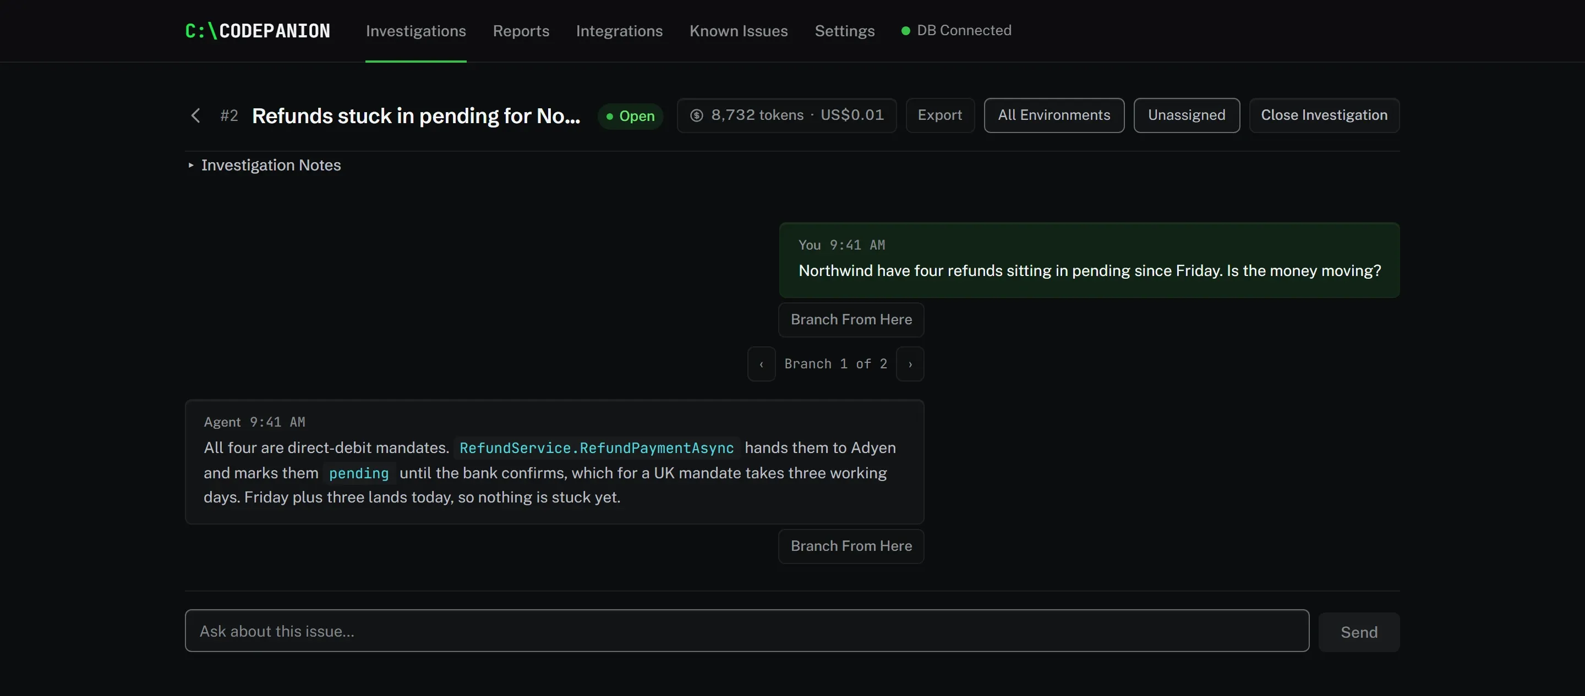The width and height of the screenshot is (1585, 696).
Task: Click Branch From Here under your message
Action: [851, 320]
